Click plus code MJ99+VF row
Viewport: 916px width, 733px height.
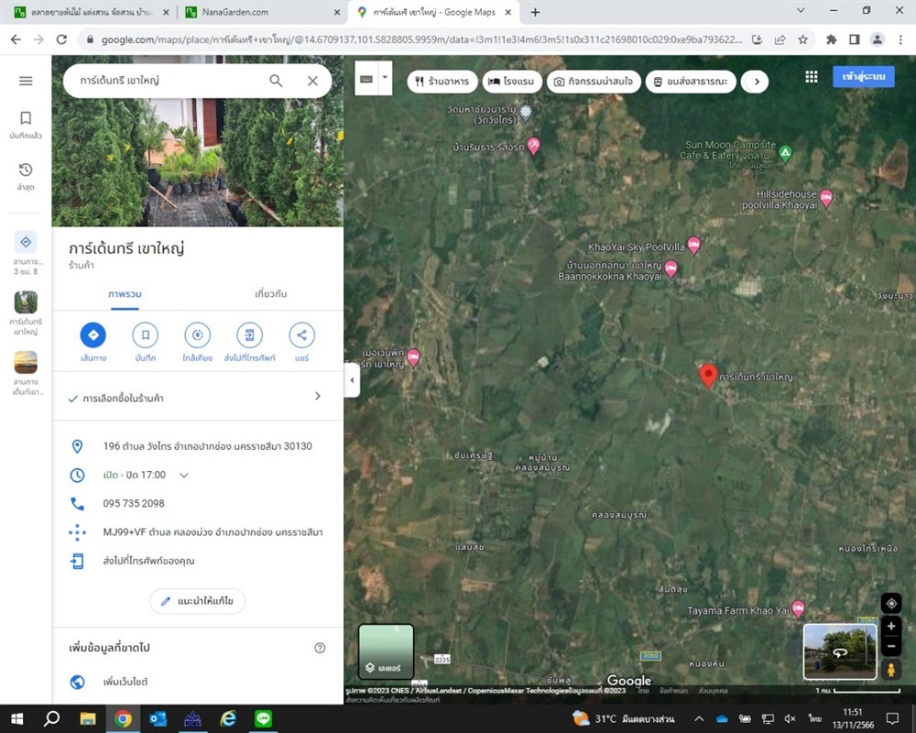(198, 532)
